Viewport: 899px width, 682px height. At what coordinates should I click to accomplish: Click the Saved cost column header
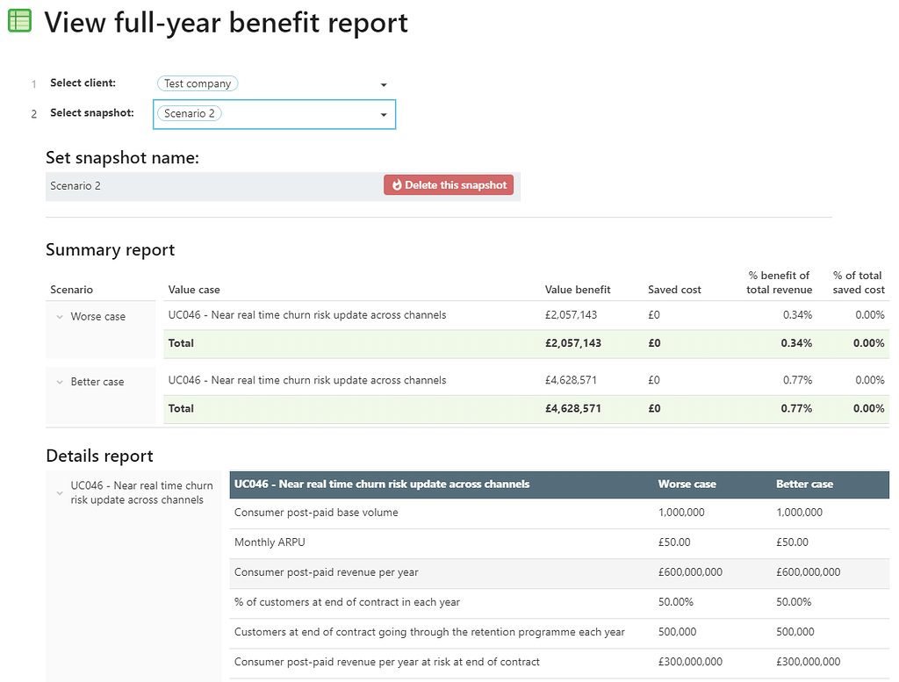674,290
